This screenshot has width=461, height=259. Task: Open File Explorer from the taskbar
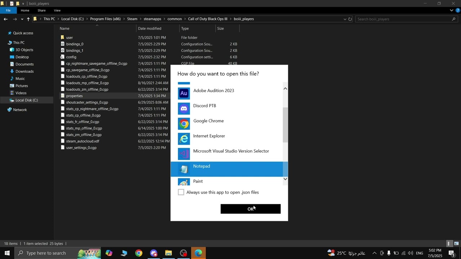(x=168, y=253)
